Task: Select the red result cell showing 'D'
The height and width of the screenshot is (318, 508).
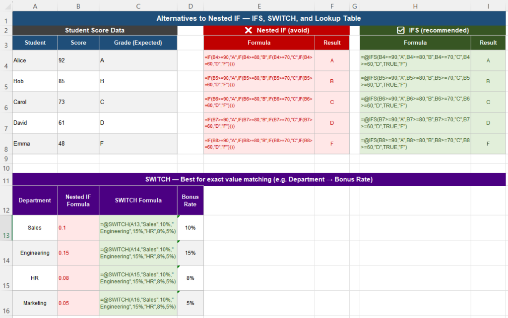Action: [x=332, y=123]
